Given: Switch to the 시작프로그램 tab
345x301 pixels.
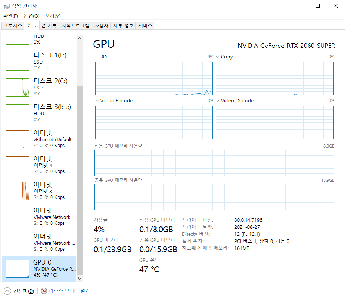Looking at the screenshot, I should 76,26.
